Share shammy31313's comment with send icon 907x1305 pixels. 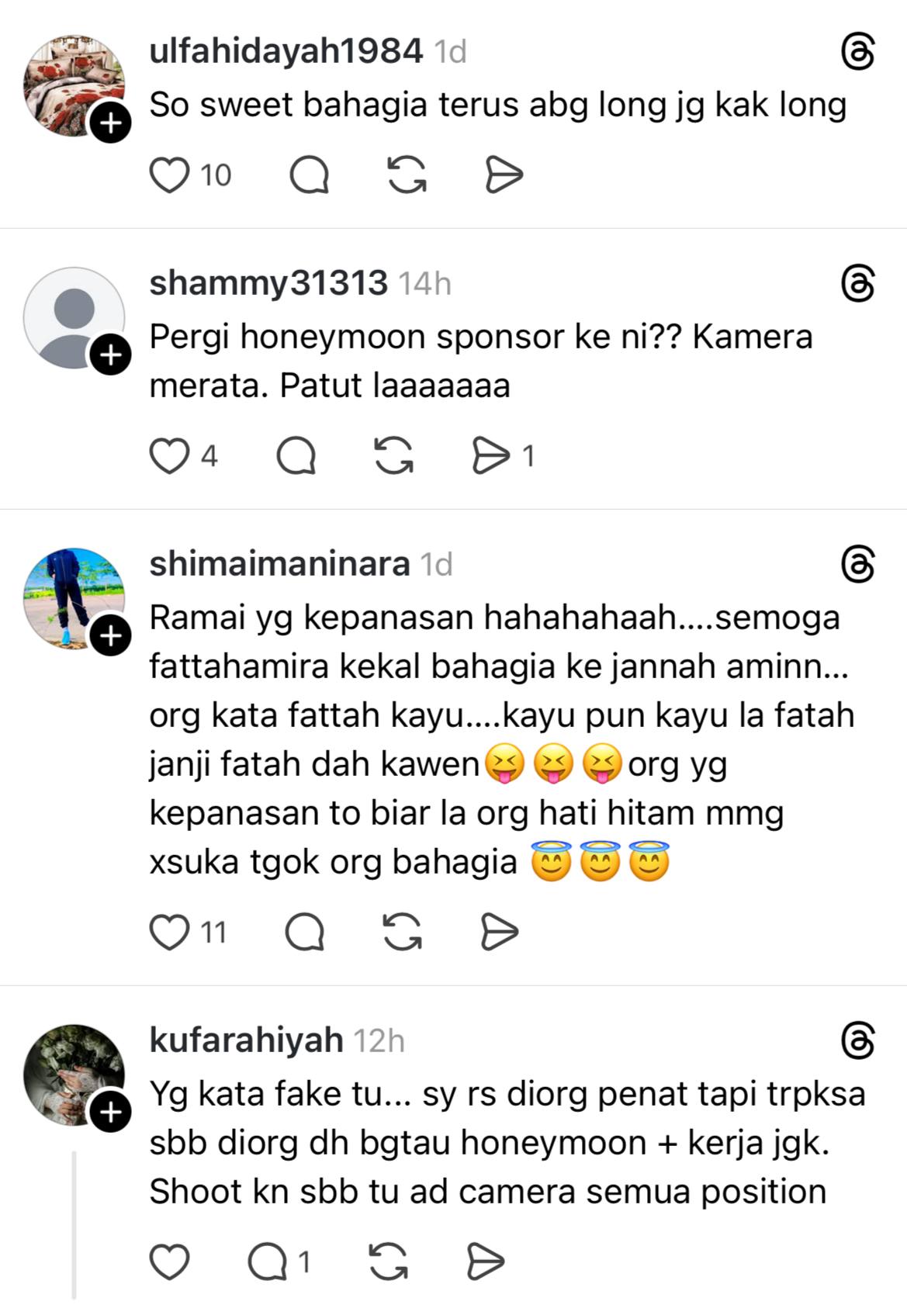pos(491,455)
